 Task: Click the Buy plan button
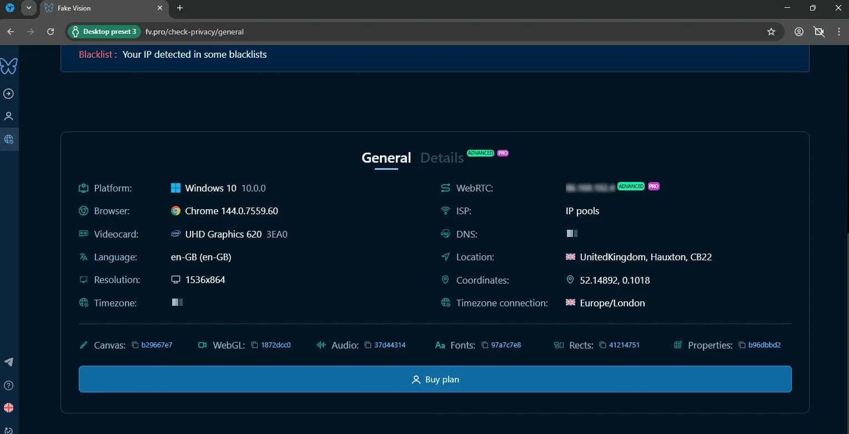pos(435,379)
